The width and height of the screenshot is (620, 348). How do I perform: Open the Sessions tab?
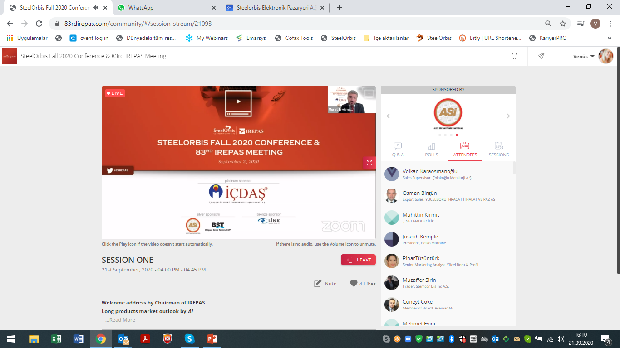pos(498,150)
